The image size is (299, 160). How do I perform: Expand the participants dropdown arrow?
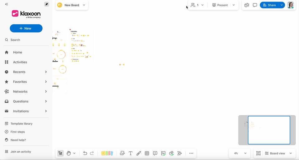202,5
